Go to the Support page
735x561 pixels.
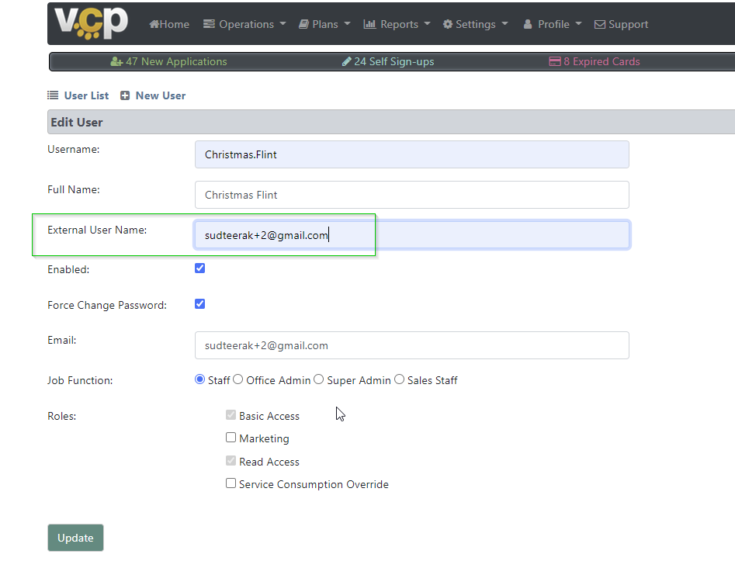tap(621, 24)
